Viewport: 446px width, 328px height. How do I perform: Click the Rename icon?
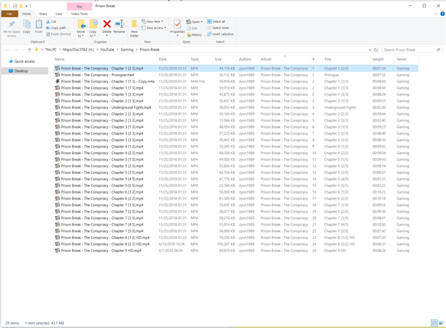[x=119, y=24]
